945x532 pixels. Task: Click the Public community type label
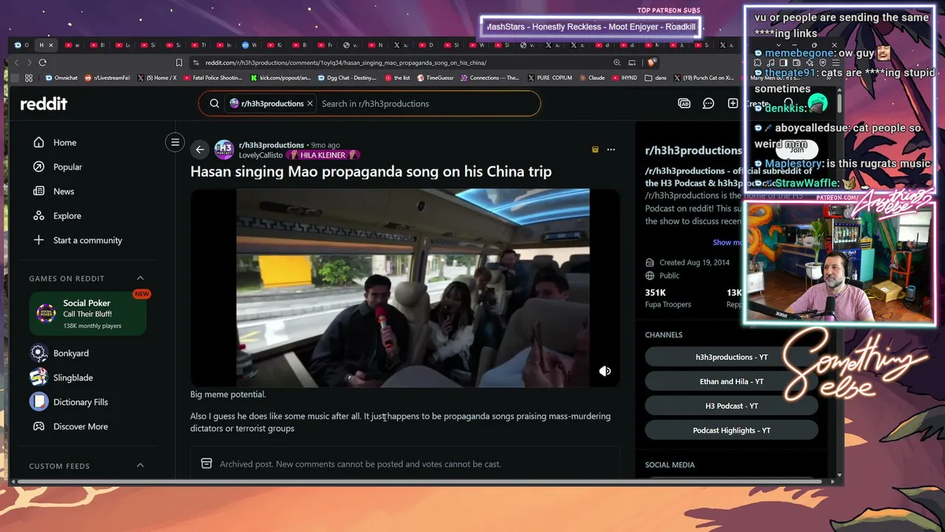670,276
